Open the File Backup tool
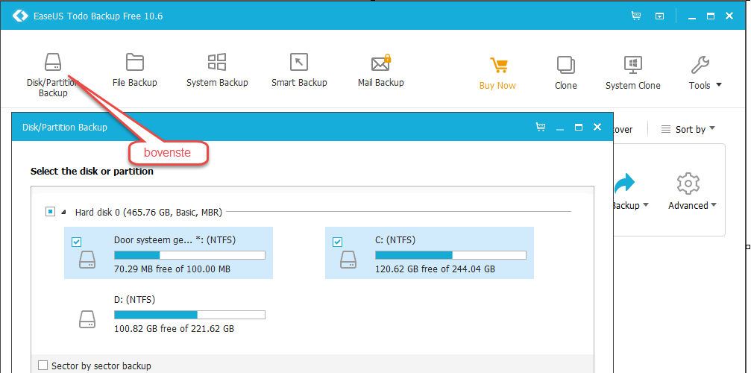 (x=134, y=70)
